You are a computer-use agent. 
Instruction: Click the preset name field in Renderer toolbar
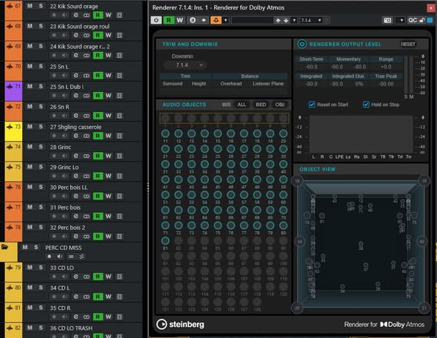pyautogui.click(x=253, y=20)
